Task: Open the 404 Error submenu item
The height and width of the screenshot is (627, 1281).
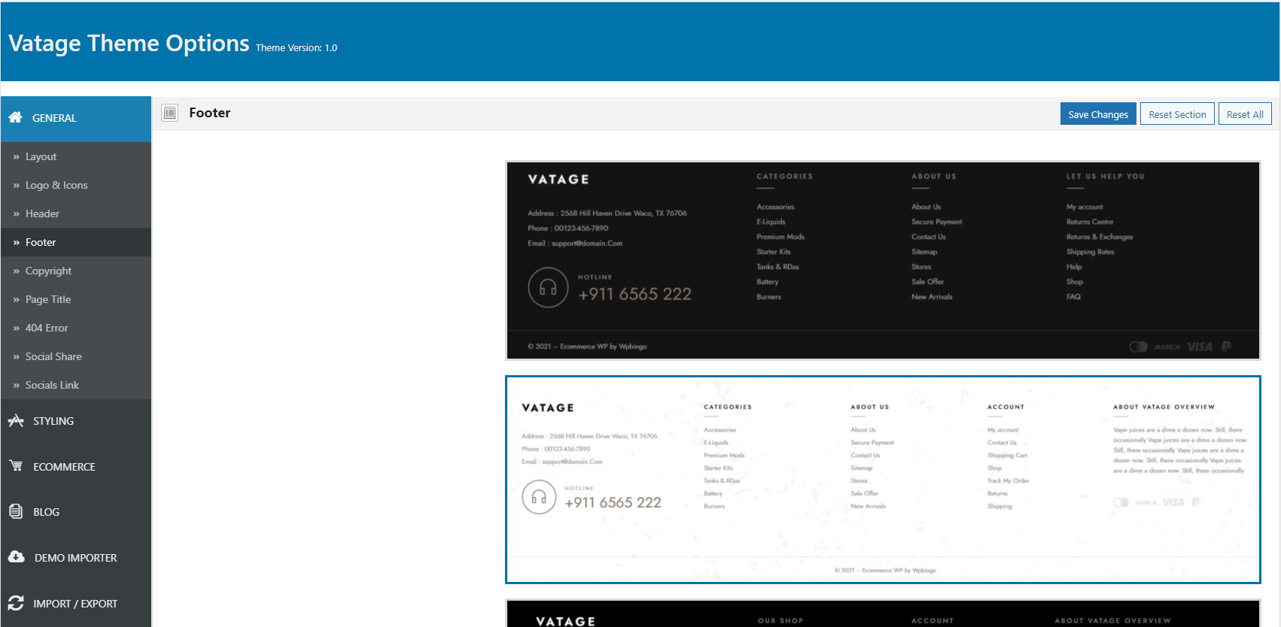Action: pyautogui.click(x=76, y=328)
